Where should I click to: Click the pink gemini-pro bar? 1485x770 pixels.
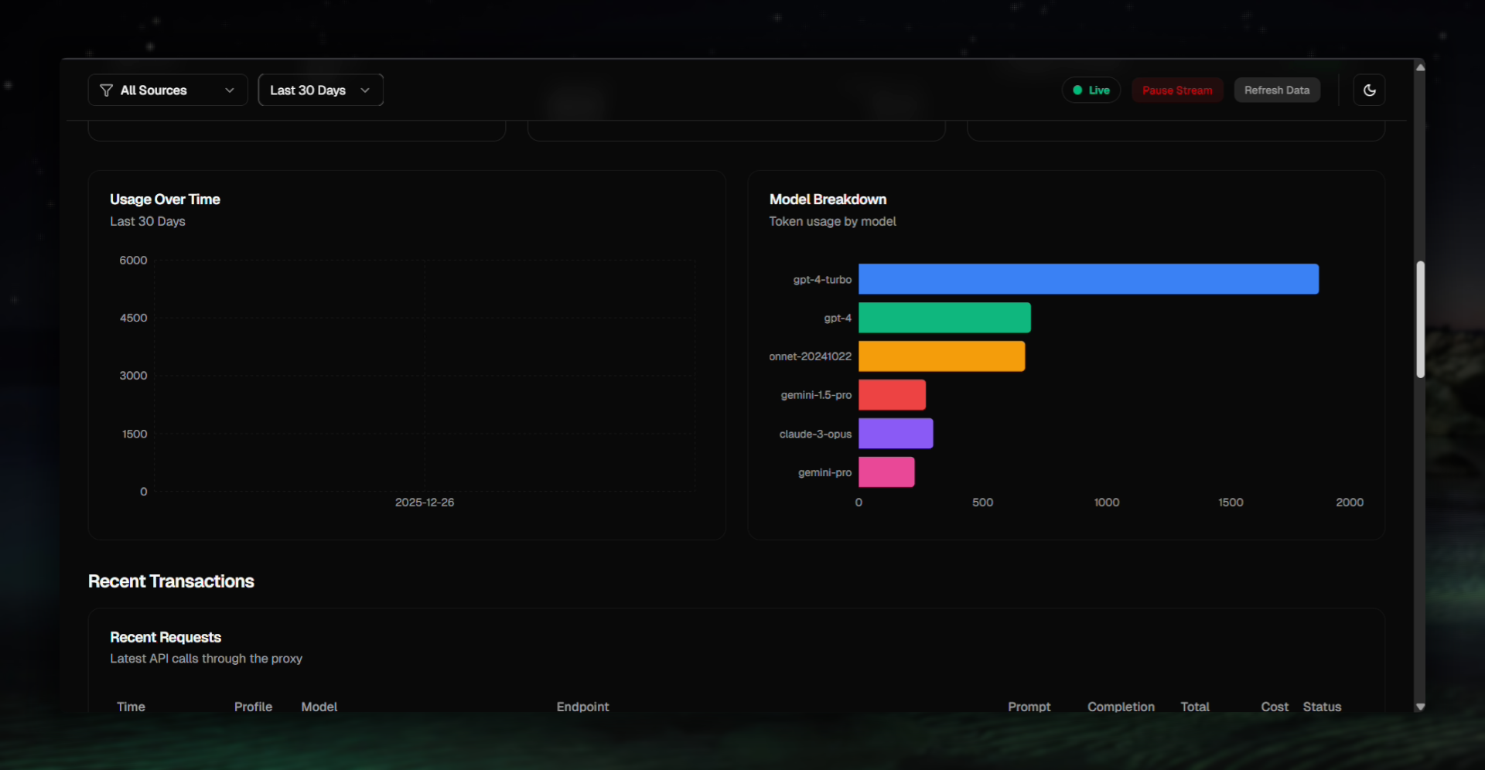coord(886,472)
